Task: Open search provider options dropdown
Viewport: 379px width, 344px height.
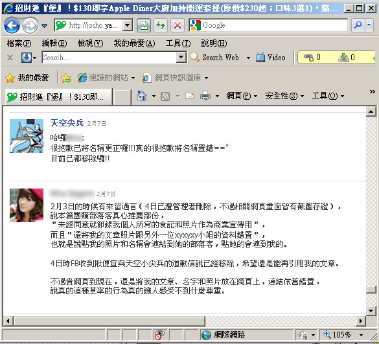Action: (369, 25)
